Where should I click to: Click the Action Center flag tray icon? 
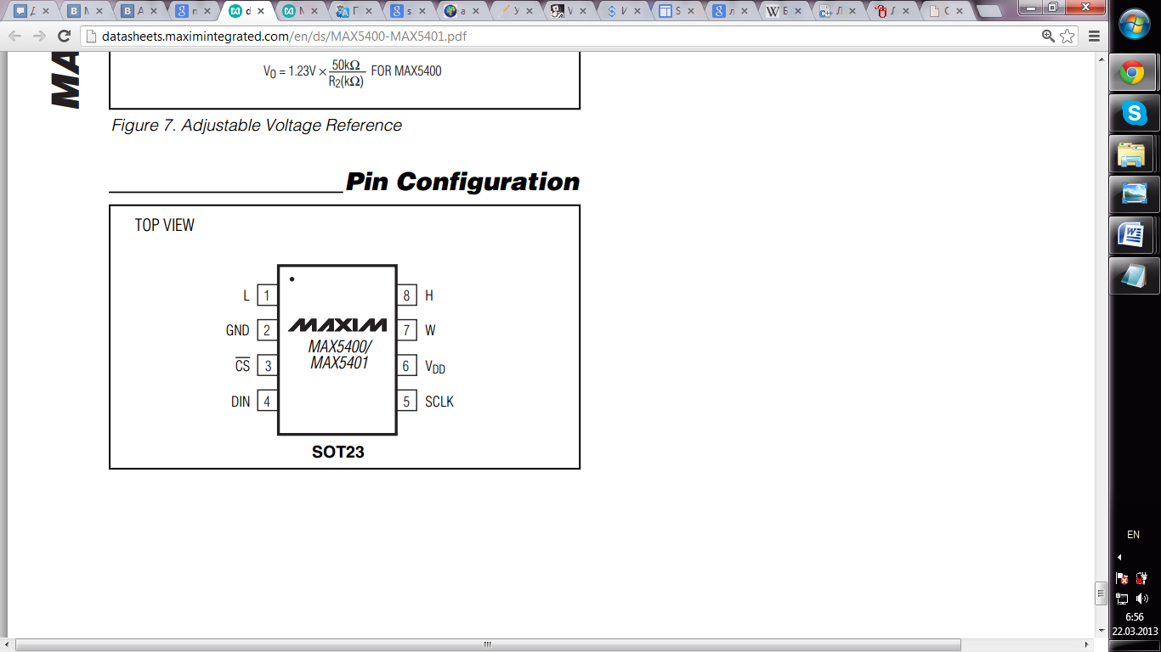coord(1122,578)
